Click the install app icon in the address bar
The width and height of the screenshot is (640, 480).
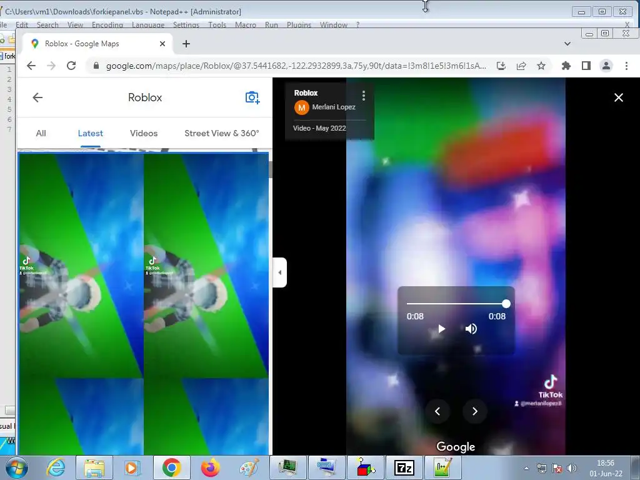(x=501, y=66)
